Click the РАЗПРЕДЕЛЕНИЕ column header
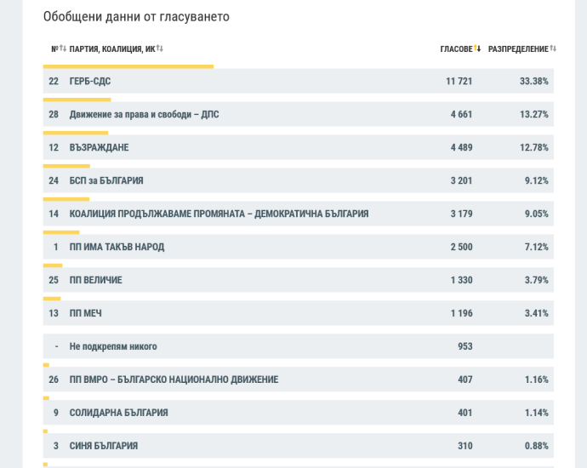 coord(518,49)
